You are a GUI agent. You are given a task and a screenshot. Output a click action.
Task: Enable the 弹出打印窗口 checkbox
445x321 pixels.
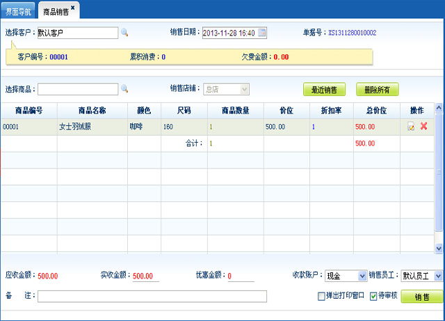click(x=321, y=296)
